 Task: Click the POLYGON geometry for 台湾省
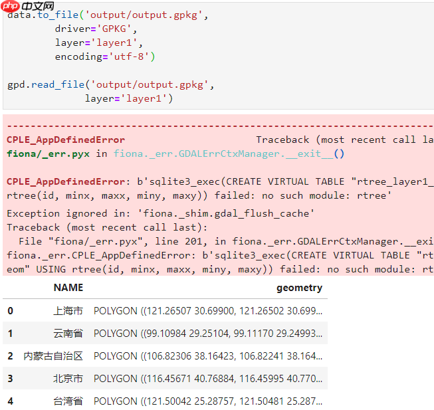point(208,401)
